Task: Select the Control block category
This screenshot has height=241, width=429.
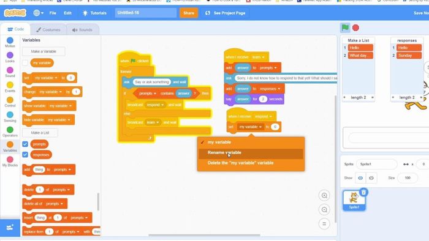Action: 10,102
